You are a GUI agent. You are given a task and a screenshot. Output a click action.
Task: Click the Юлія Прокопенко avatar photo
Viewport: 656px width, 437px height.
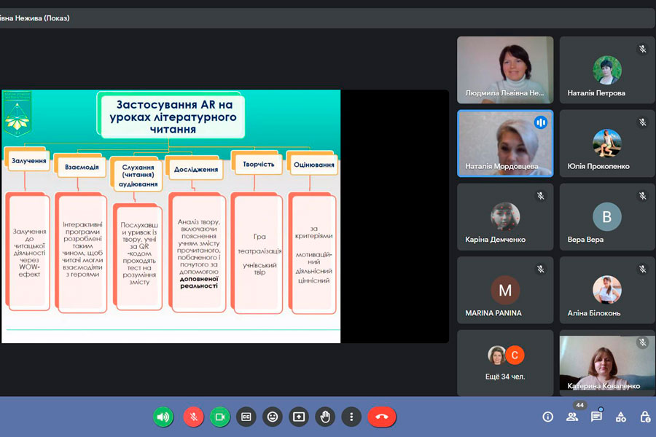pos(607,143)
